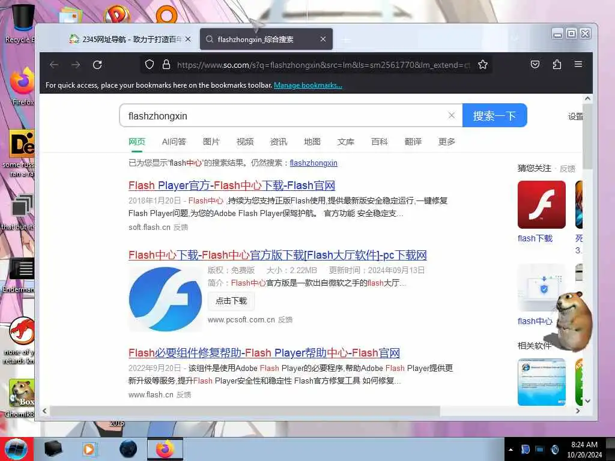Click 反馈 beside 猜您关注
The height and width of the screenshot is (461, 615).
[568, 169]
